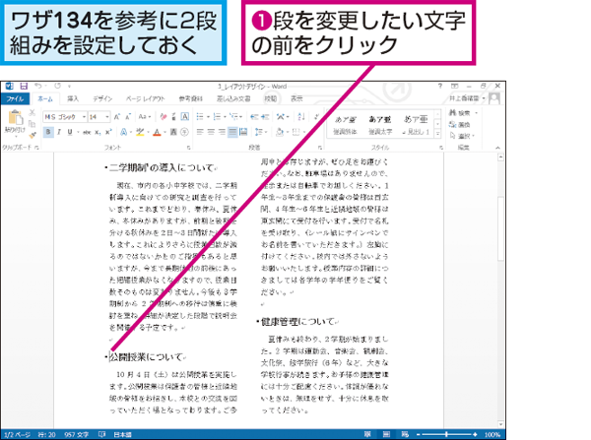Toggle Underline formatting
This screenshot has height=440, width=591.
pyautogui.click(x=68, y=130)
